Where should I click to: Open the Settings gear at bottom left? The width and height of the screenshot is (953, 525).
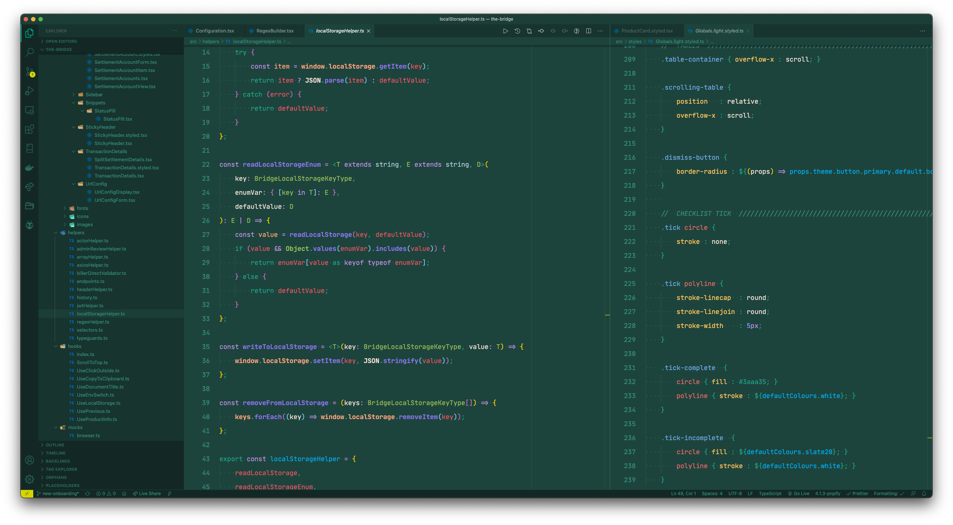pos(29,479)
